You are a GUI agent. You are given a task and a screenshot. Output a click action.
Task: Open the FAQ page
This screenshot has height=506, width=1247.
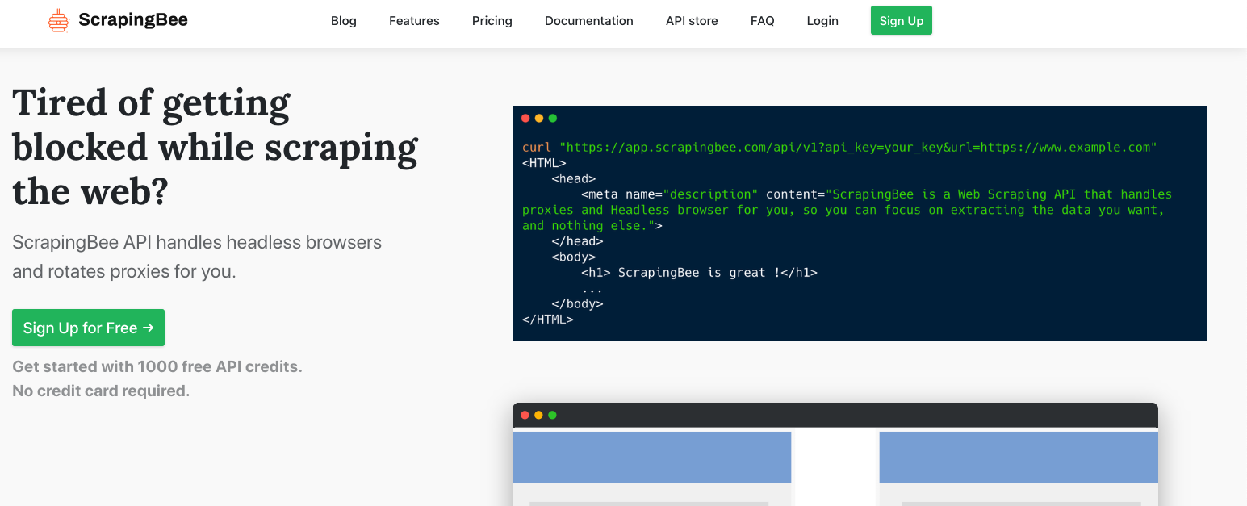coord(763,21)
